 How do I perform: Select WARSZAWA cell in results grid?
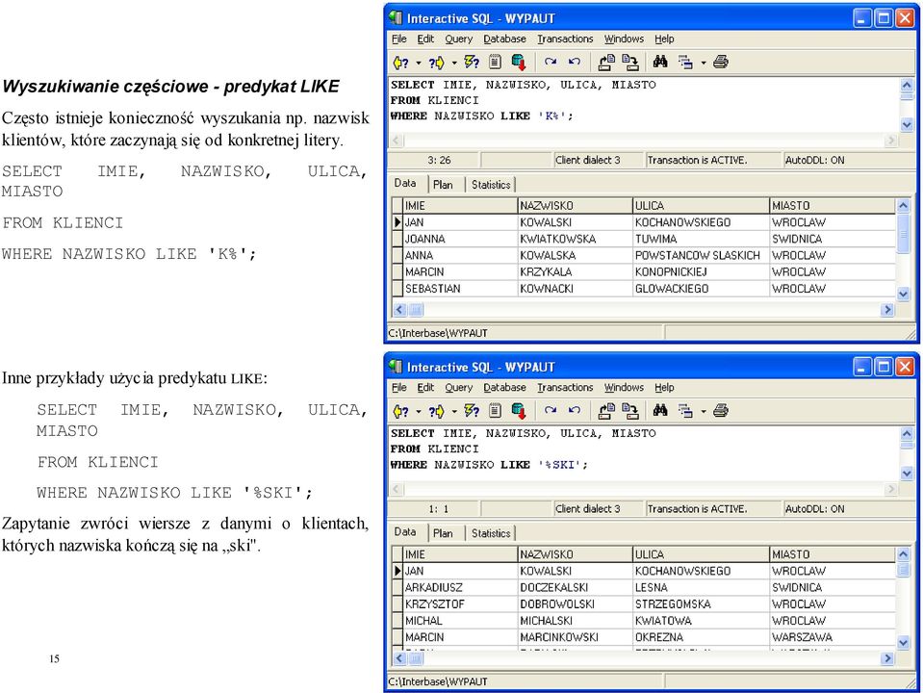(833, 637)
